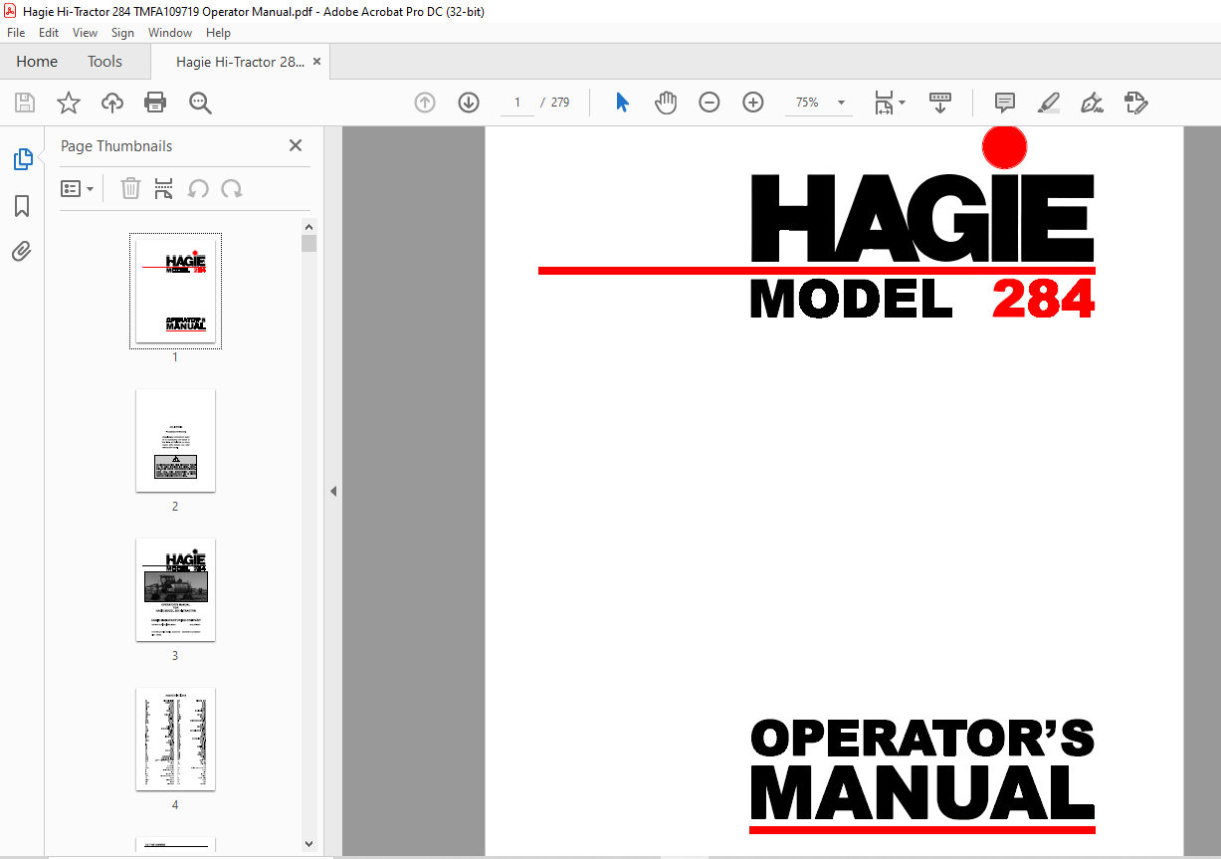Activate the Selection arrow tool

(x=622, y=103)
